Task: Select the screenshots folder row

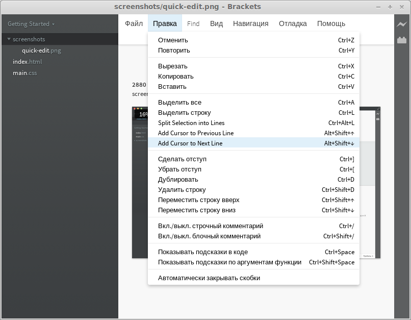Action: coord(60,39)
